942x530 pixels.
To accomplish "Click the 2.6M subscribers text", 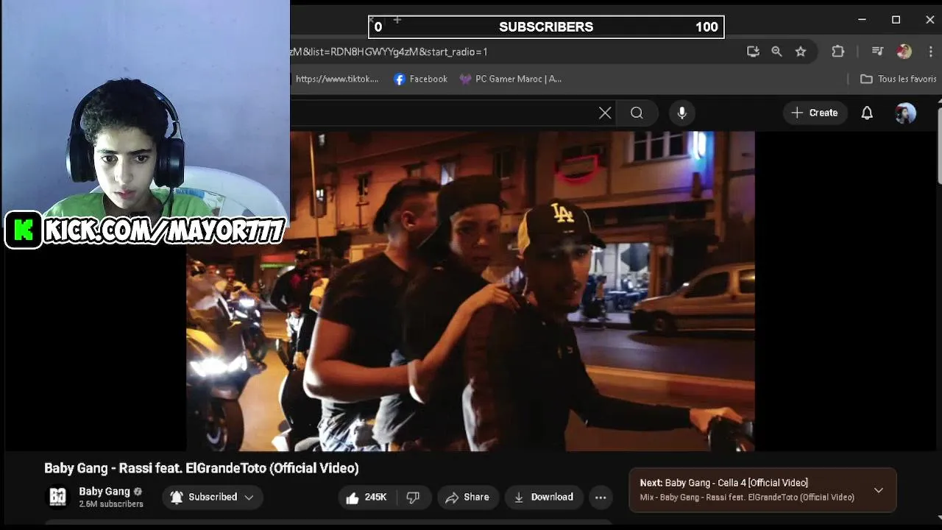I will click(111, 504).
